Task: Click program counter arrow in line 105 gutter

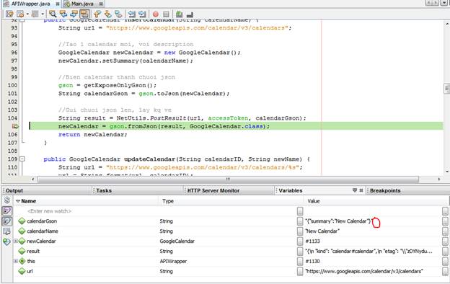Action: [15, 126]
